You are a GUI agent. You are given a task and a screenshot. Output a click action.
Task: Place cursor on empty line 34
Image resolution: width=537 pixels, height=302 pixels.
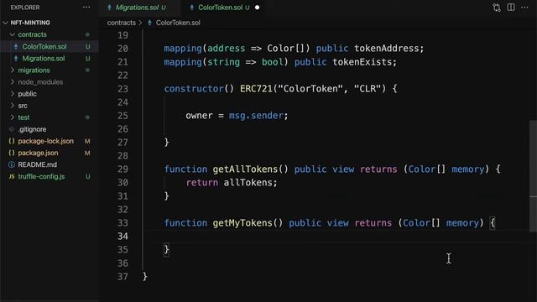[x=339, y=237]
